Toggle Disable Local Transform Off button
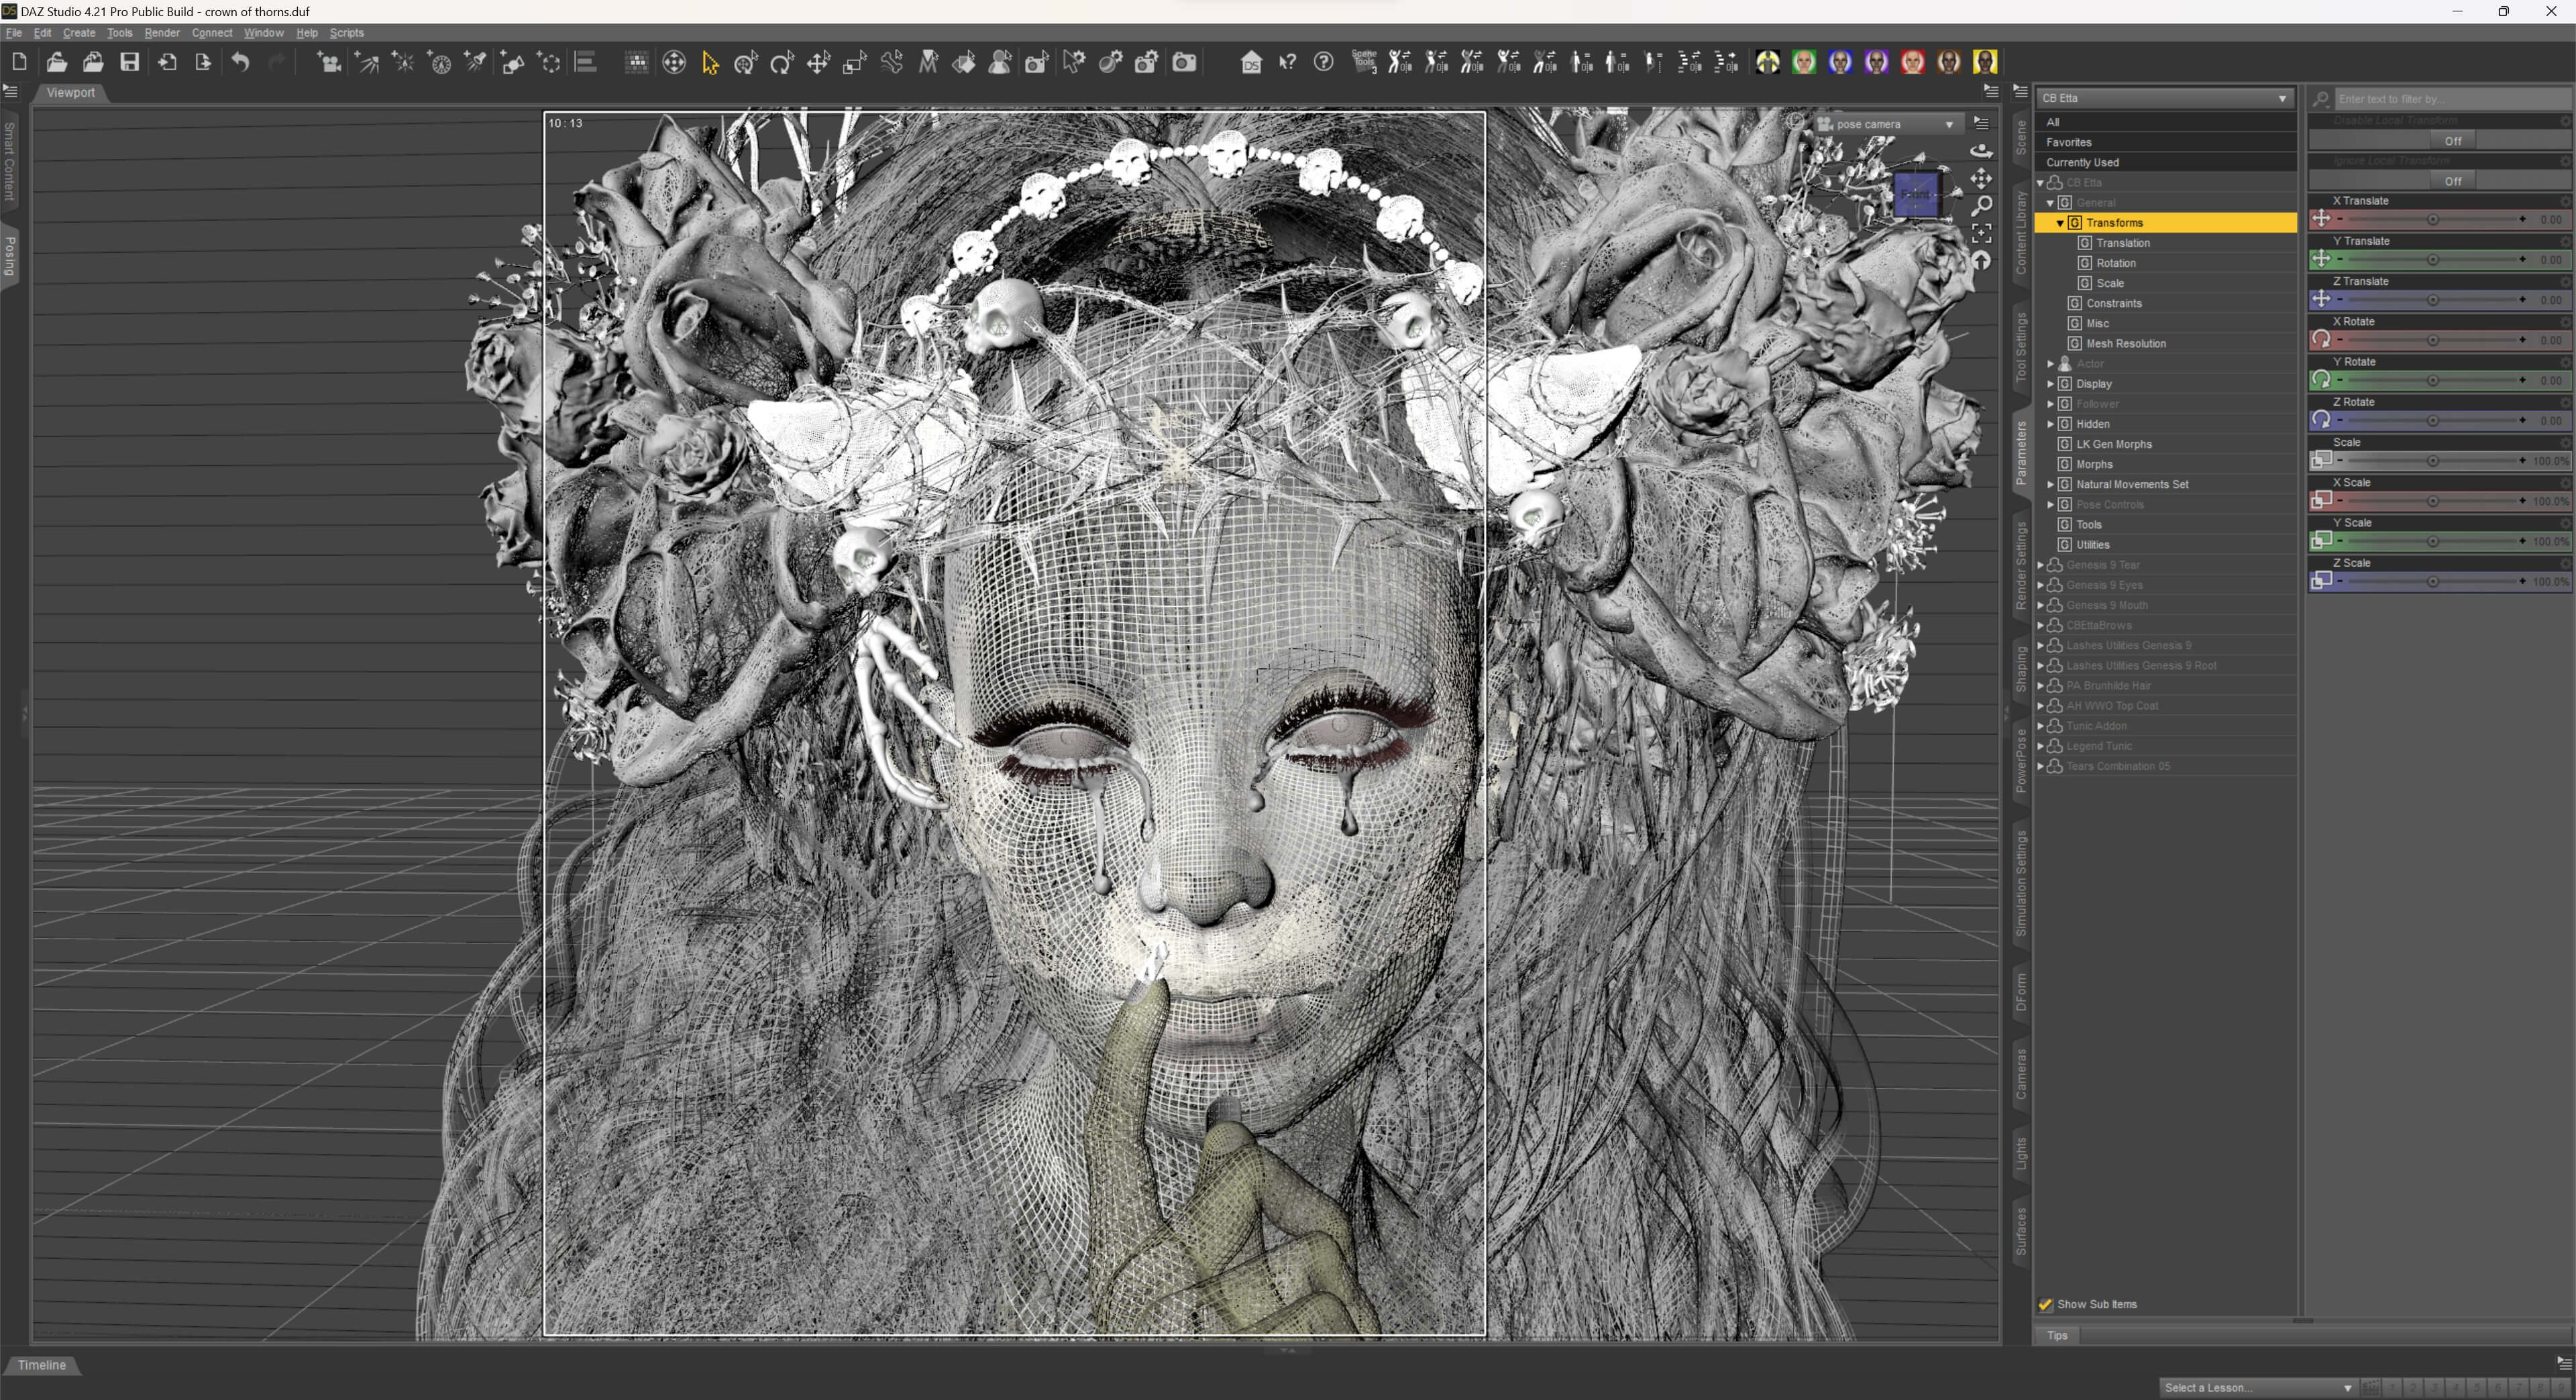Image resolution: width=2576 pixels, height=1400 pixels. (x=2452, y=141)
